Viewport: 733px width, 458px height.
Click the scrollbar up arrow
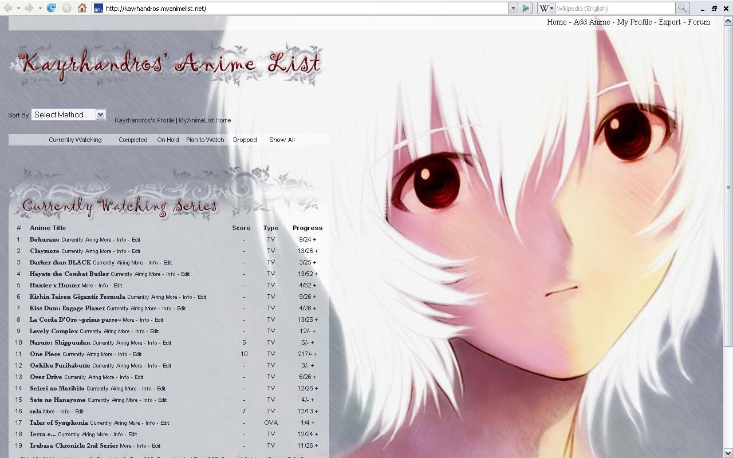728,21
